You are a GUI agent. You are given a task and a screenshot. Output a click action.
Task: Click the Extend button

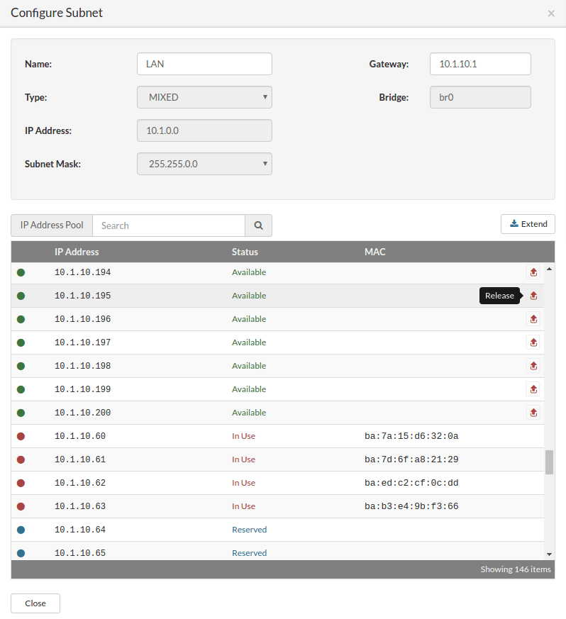tap(528, 224)
